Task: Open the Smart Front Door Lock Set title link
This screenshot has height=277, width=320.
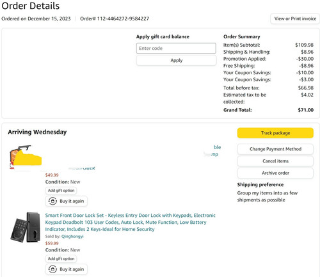Action: click(130, 222)
